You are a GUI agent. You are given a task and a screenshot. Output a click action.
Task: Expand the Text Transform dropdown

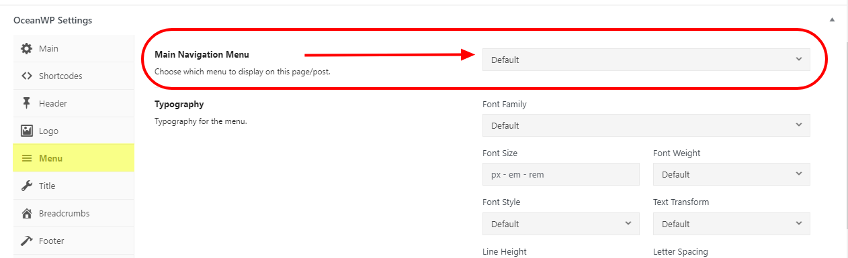coord(731,224)
